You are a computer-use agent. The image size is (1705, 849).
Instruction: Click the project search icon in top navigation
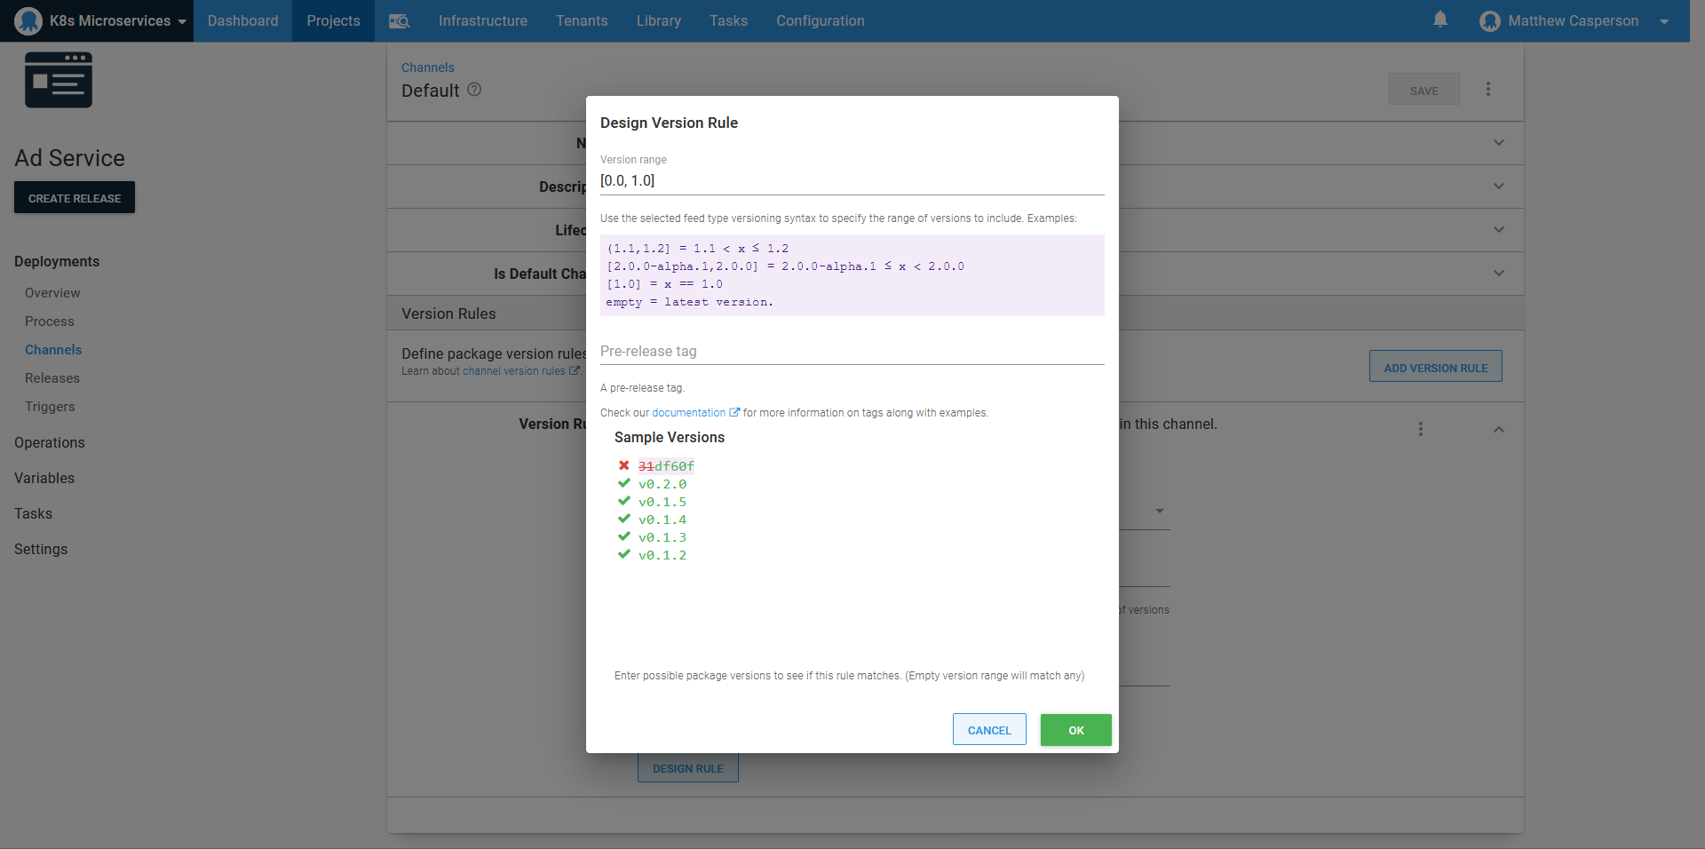pos(399,20)
